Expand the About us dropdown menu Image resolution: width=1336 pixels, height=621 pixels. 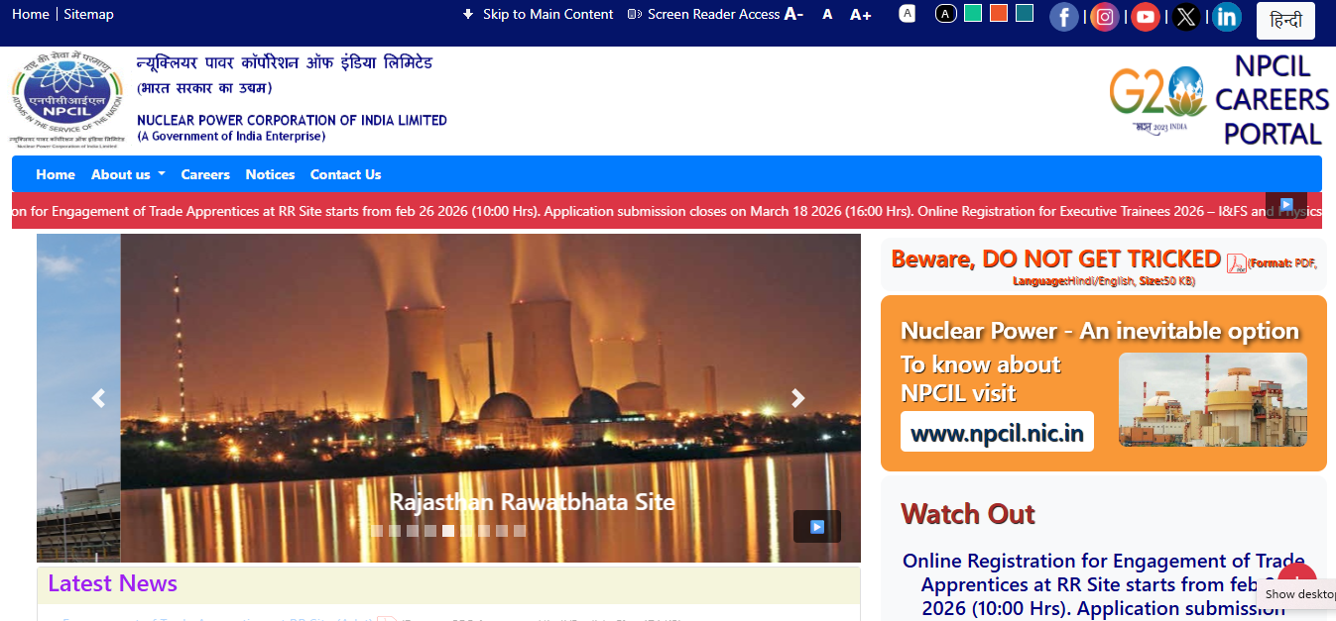[x=128, y=174]
